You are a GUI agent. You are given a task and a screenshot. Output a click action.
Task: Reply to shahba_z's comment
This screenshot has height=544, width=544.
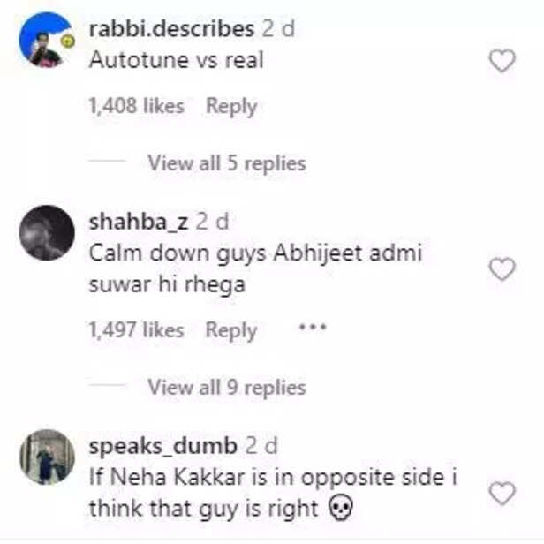tap(231, 330)
